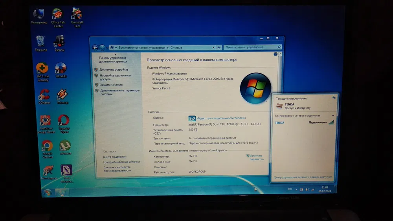Open Office Tab Center desktop shortcut
Screen dimensions: 393x221
[58, 18]
